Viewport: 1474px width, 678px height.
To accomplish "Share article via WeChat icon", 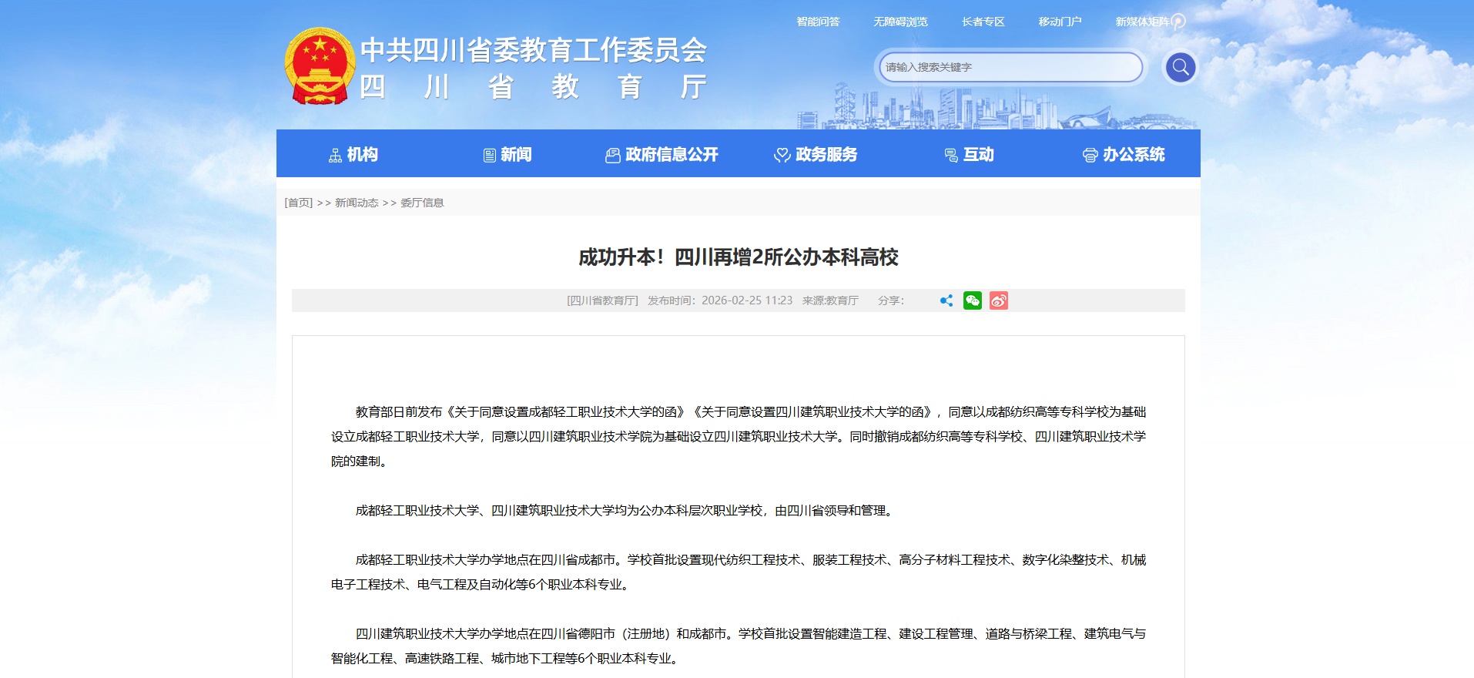I will pyautogui.click(x=973, y=300).
